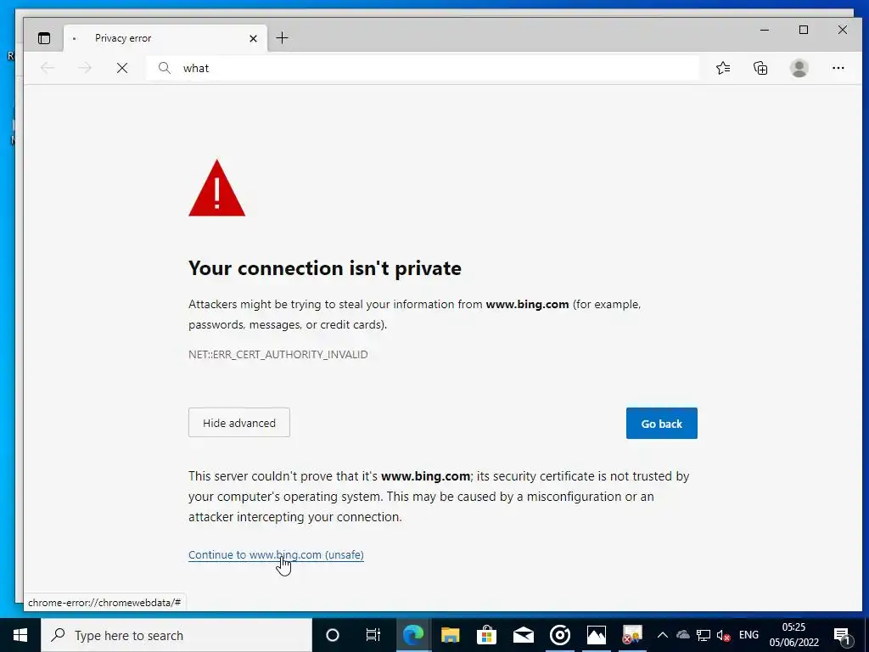Open Settings and more ellipsis menu
This screenshot has height=652, width=869.
click(x=838, y=68)
